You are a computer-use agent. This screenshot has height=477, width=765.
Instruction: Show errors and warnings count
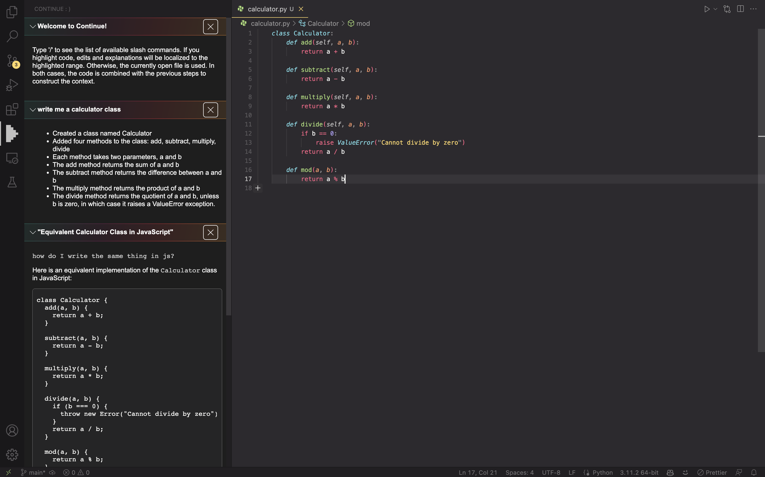click(76, 472)
